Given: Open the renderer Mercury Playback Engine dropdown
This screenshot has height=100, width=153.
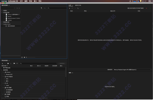Looking at the screenshot, I should (133, 69).
